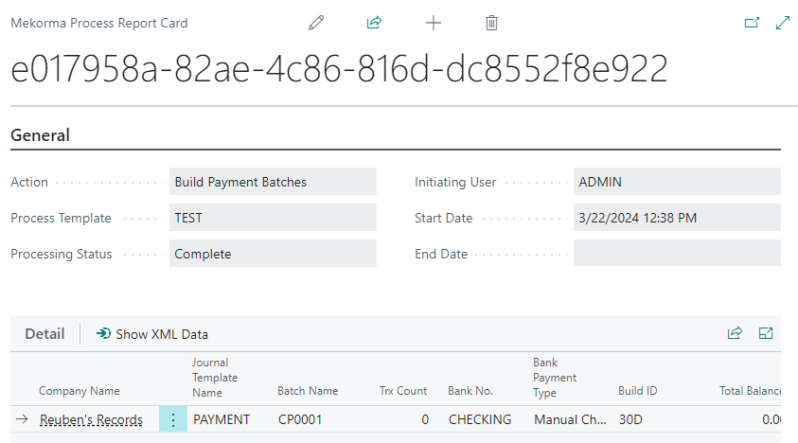This screenshot has height=443, width=798.
Task: Click the Start Date field value
Action: 677,218
